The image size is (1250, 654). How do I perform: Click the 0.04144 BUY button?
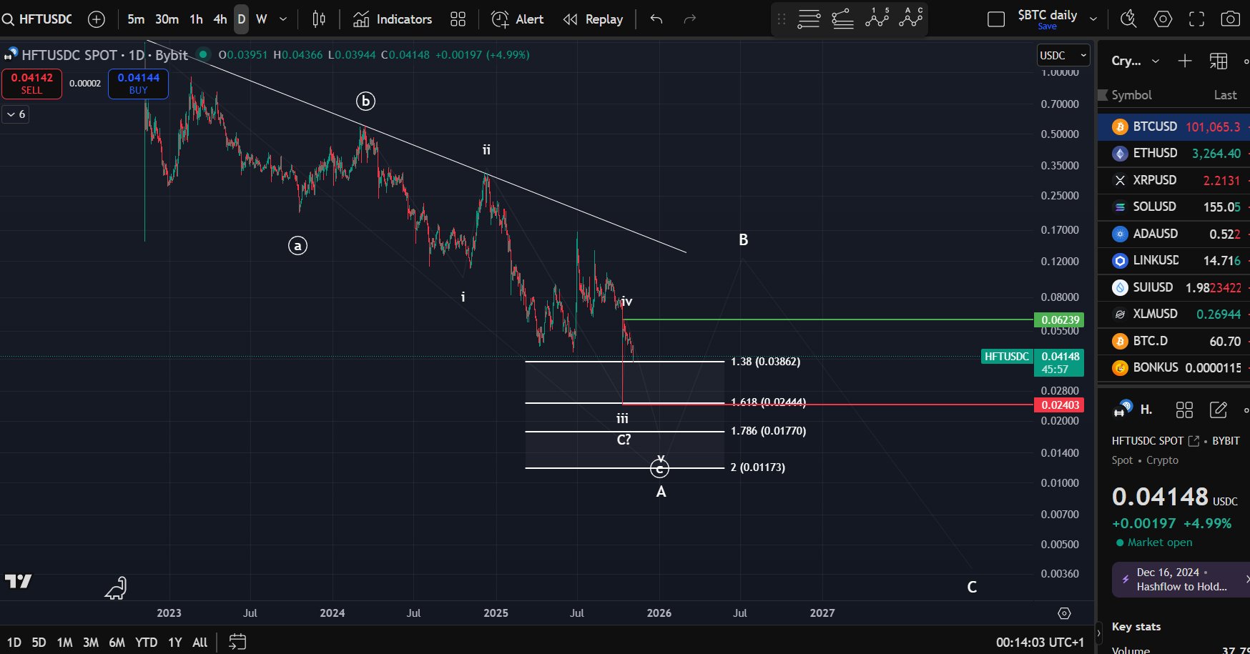pyautogui.click(x=139, y=84)
